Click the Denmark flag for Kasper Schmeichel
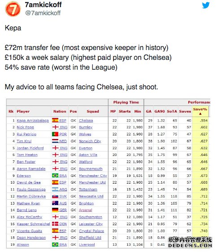The height and width of the screenshot is (252, 217). tap(55, 224)
